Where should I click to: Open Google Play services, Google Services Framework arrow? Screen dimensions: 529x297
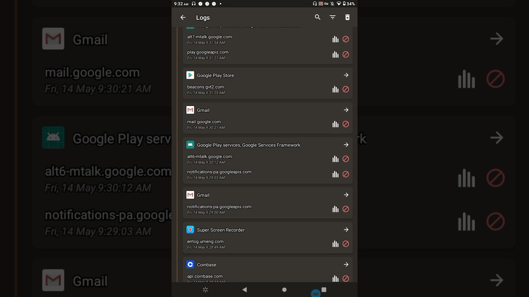pyautogui.click(x=346, y=145)
